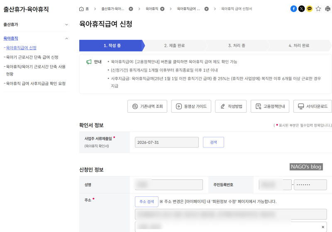Open 작성방법 guide button
332x232 pixels.
pos(231,106)
